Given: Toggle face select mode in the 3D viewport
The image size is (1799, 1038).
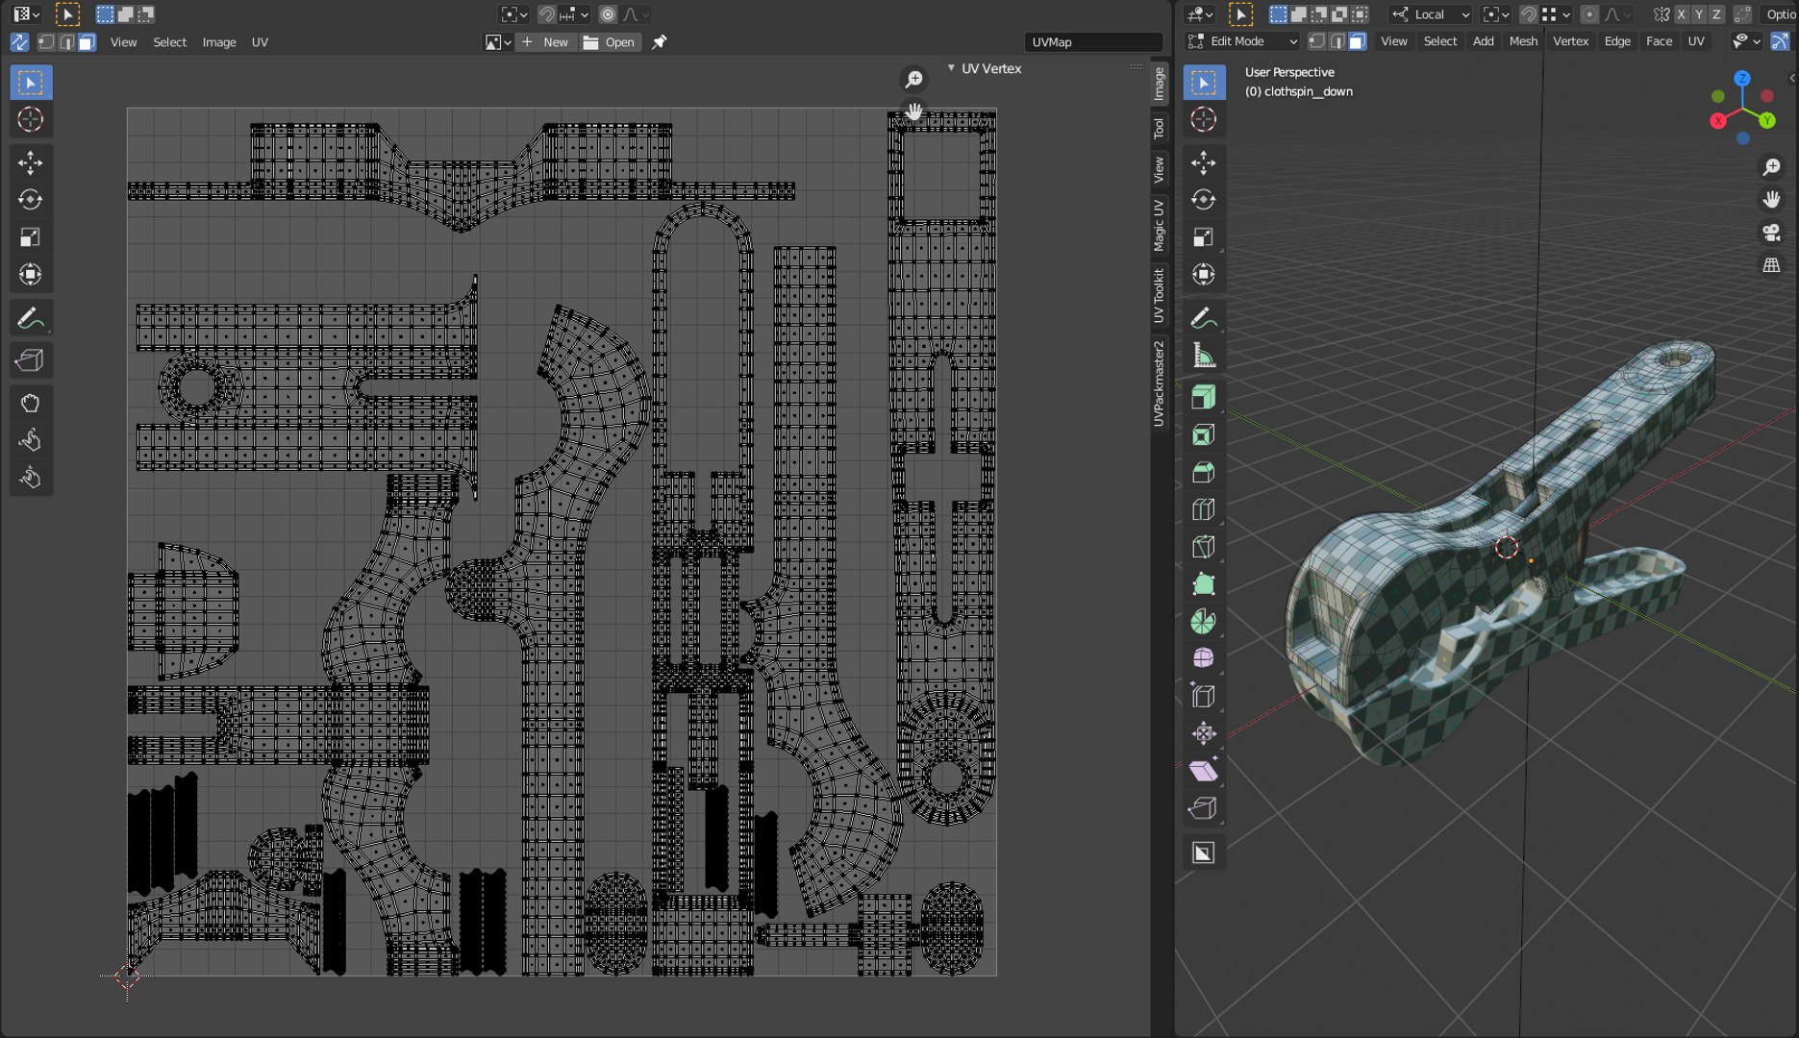Looking at the screenshot, I should (x=1358, y=41).
